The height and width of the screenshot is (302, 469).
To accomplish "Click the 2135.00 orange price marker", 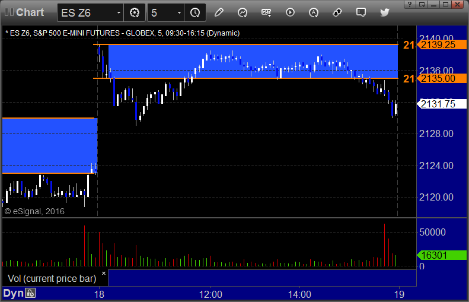I will pyautogui.click(x=442, y=78).
